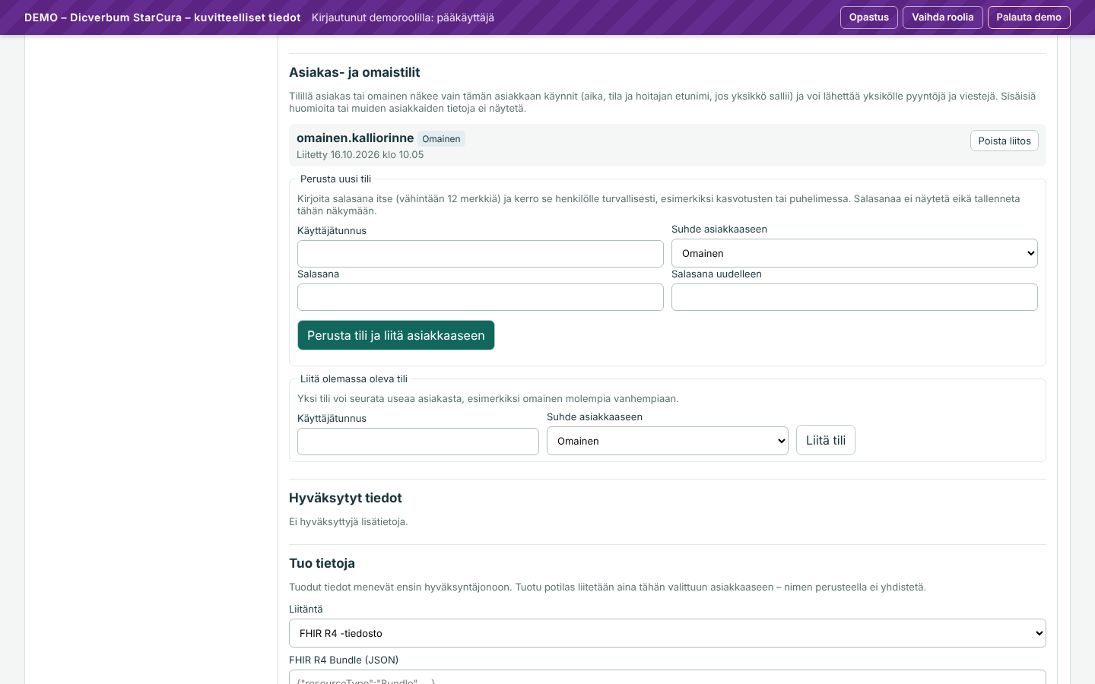The height and width of the screenshot is (684, 1095).
Task: Focus the Salasana password field
Action: point(481,297)
